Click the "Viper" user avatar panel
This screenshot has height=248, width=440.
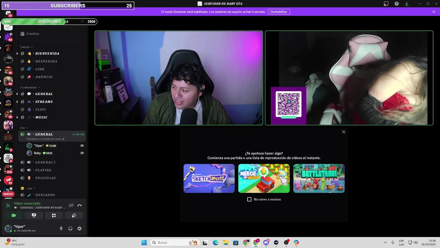click(x=20, y=228)
